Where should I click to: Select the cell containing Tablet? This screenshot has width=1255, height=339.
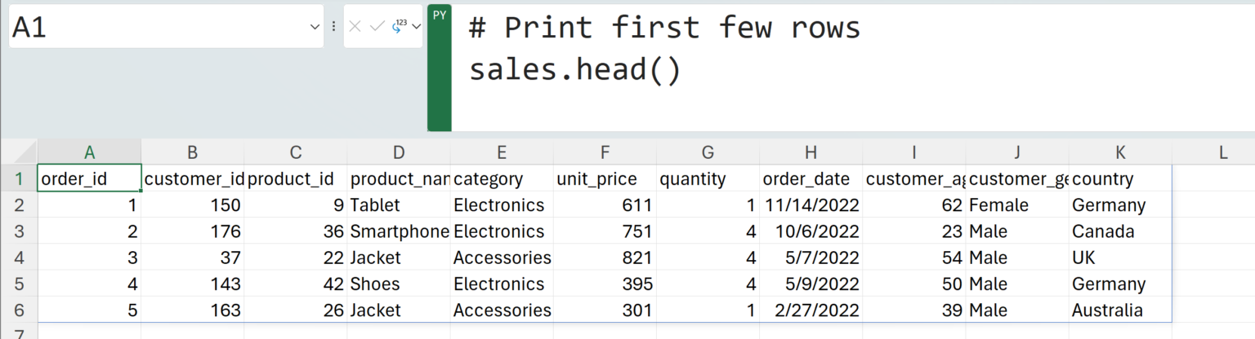click(x=399, y=205)
